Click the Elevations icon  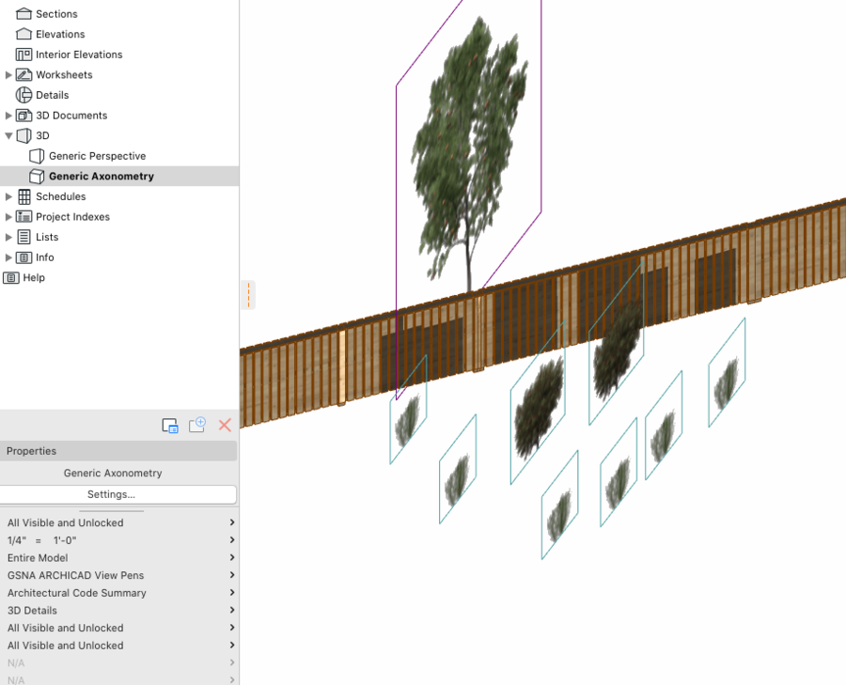pyautogui.click(x=23, y=34)
